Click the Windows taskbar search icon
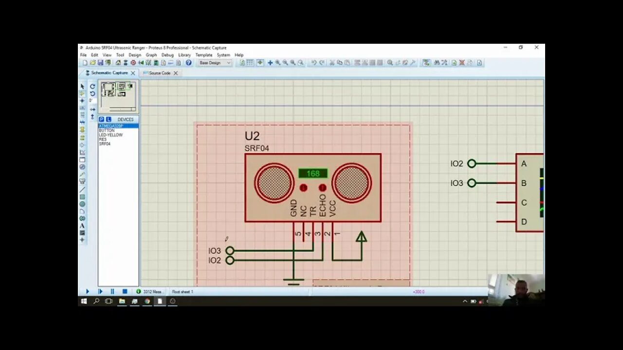The image size is (623, 350). pos(96,301)
